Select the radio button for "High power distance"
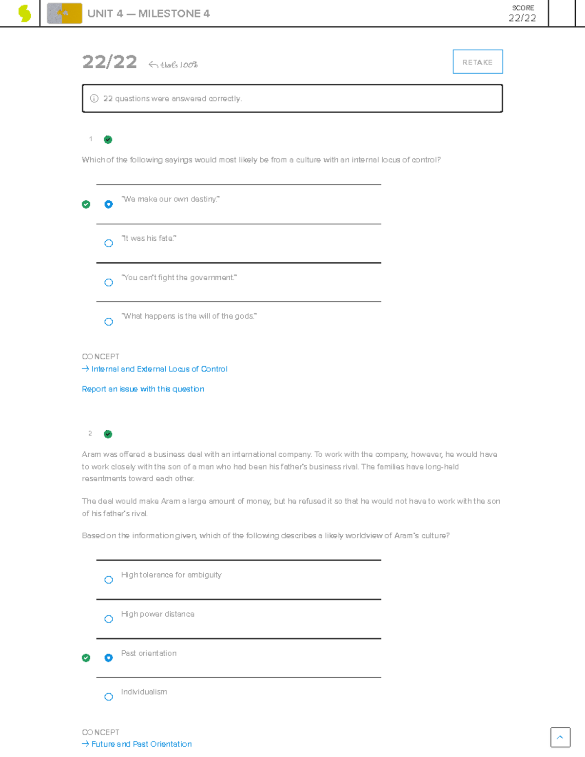This screenshot has width=585, height=757. (x=109, y=619)
